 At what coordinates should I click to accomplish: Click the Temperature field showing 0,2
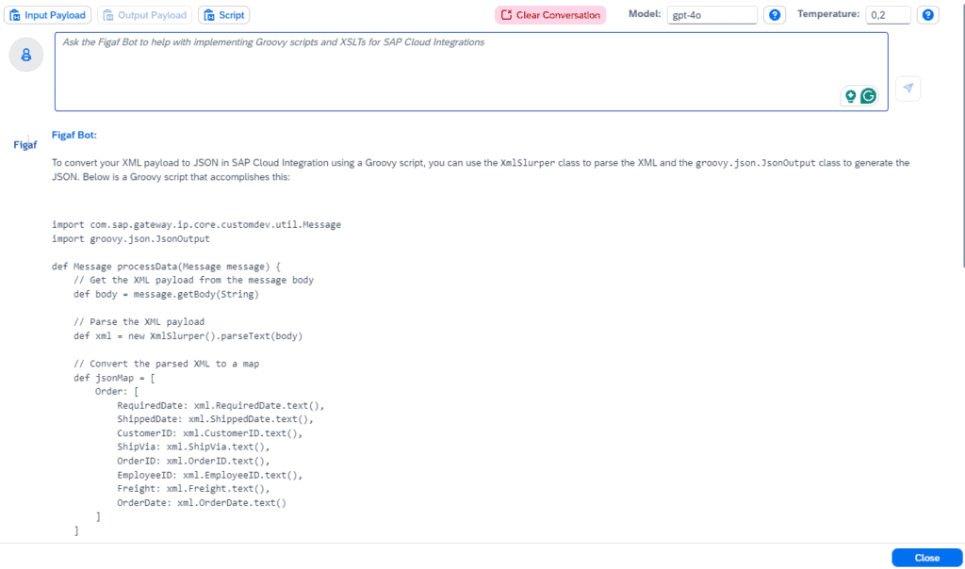click(888, 15)
